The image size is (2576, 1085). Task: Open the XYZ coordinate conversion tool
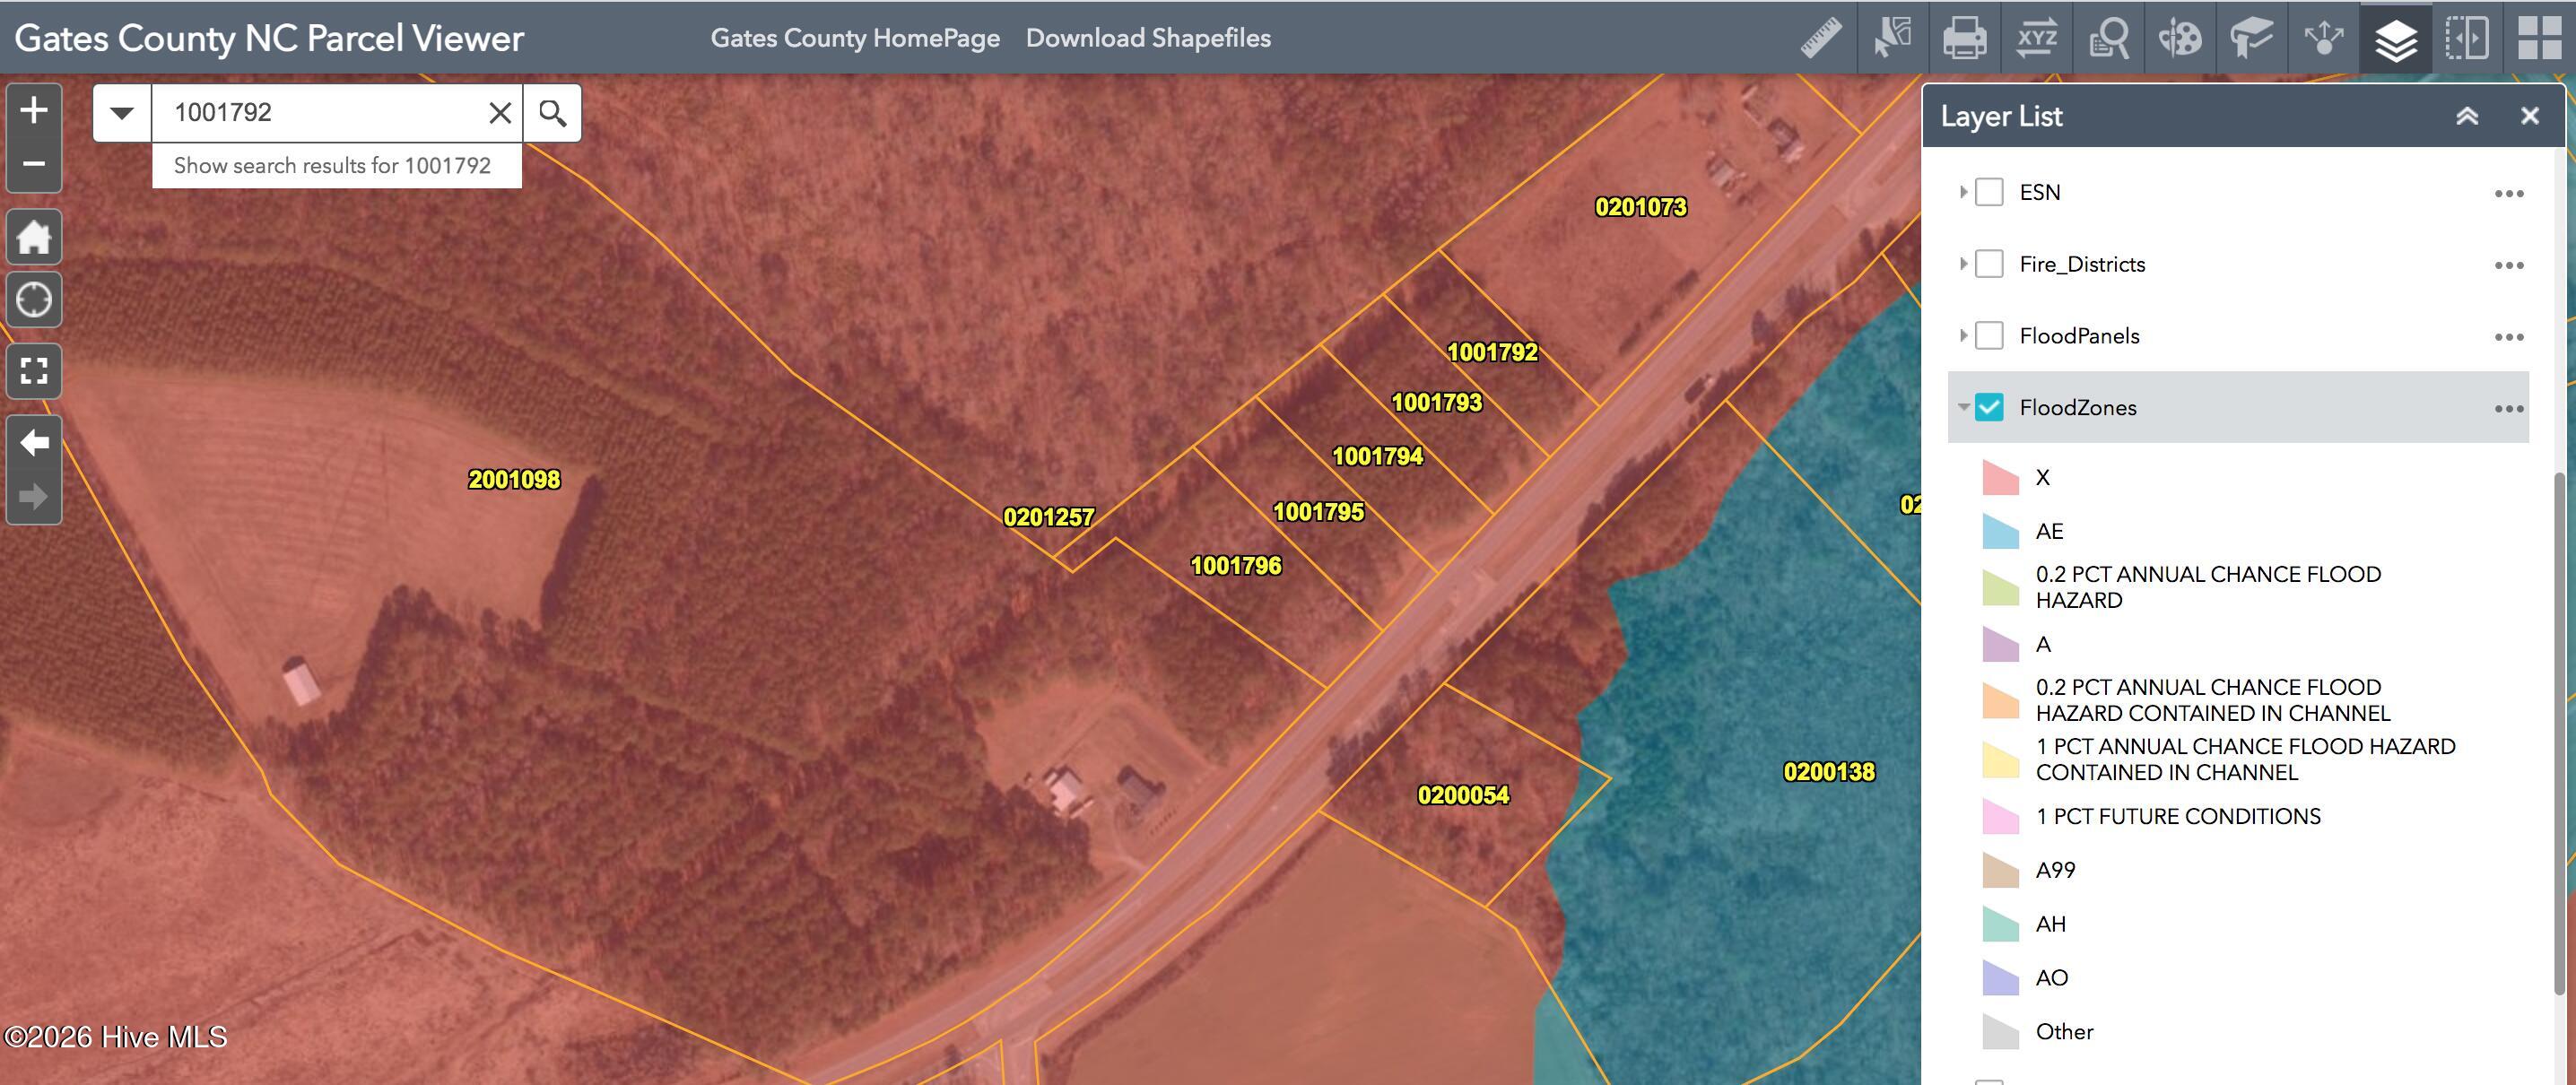tap(2036, 38)
